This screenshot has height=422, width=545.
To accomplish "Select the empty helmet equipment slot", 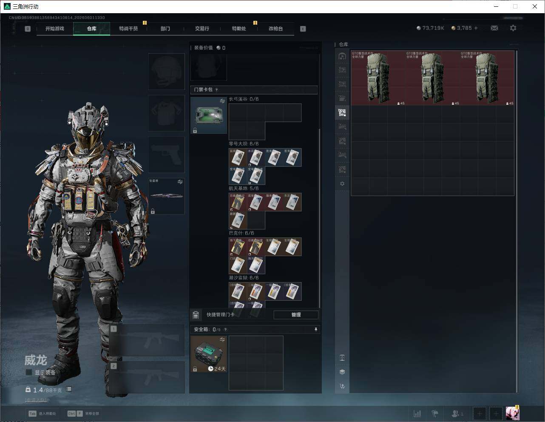I will (x=166, y=71).
